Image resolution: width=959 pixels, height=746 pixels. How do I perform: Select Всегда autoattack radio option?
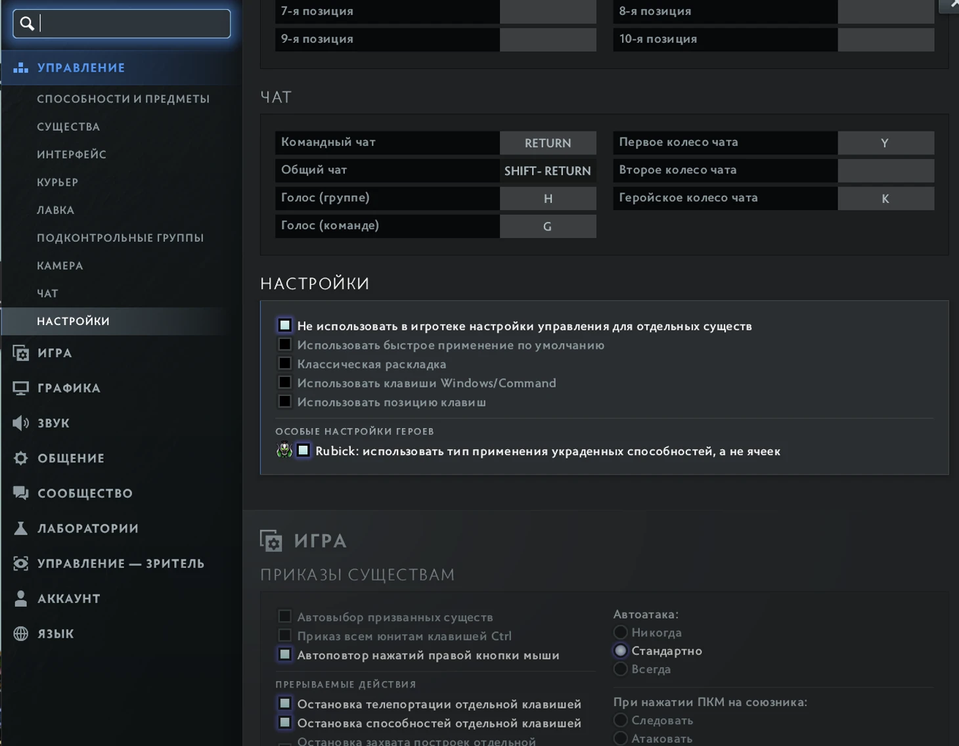pyautogui.click(x=621, y=669)
